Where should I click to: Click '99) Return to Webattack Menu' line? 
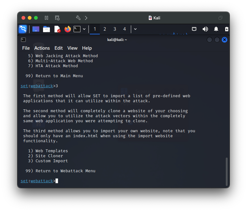[61, 171]
